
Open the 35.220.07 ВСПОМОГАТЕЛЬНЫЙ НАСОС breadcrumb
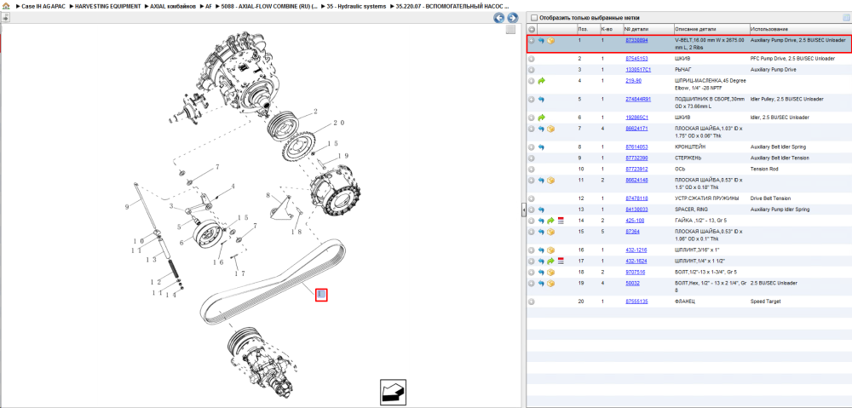tap(452, 6)
